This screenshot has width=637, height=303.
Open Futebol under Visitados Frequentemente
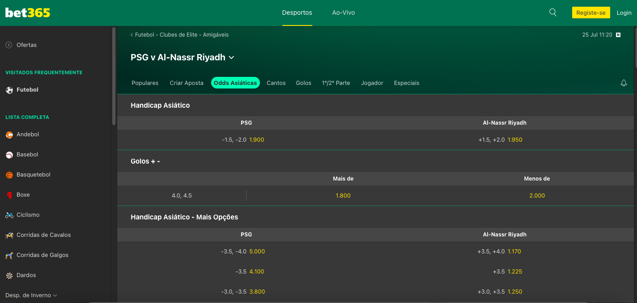point(27,90)
